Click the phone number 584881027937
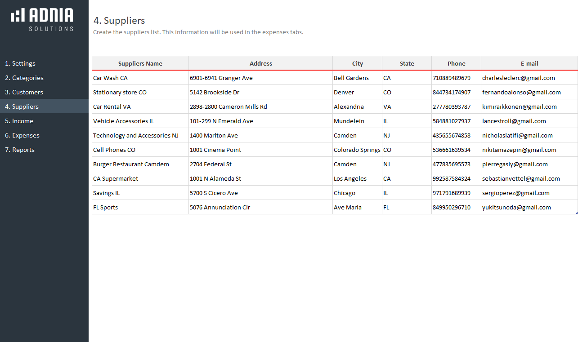Image resolution: width=587 pixels, height=342 pixels. (452, 121)
